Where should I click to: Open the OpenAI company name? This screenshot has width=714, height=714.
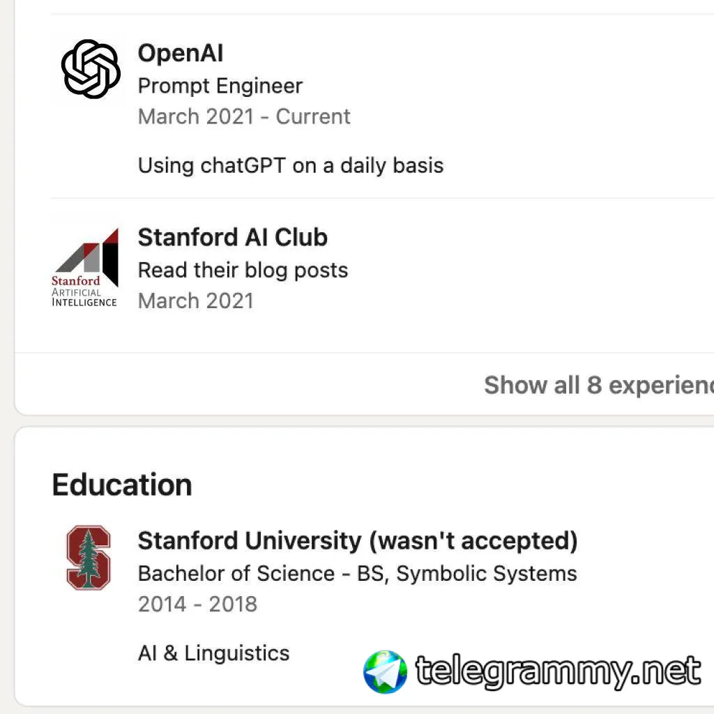coord(181,53)
